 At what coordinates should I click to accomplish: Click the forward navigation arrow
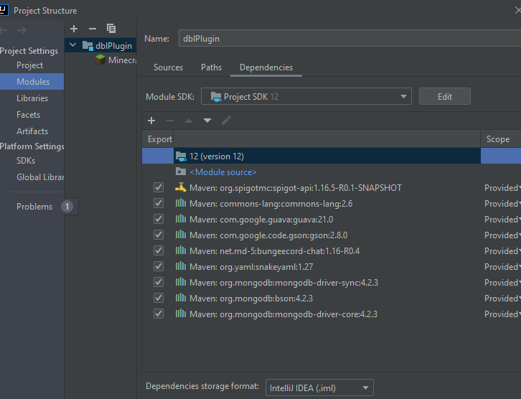pos(22,29)
